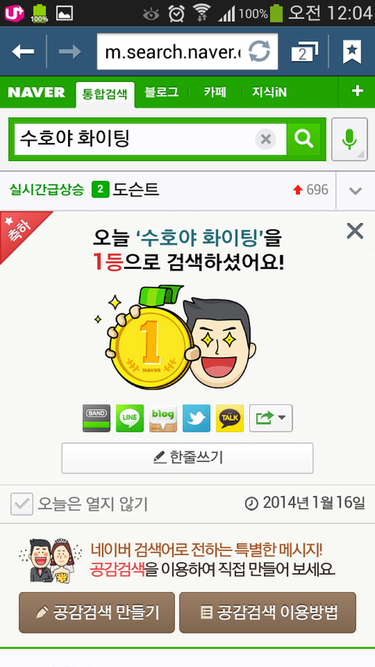Share via the LINE icon
This screenshot has width=375, height=667.
(x=130, y=418)
